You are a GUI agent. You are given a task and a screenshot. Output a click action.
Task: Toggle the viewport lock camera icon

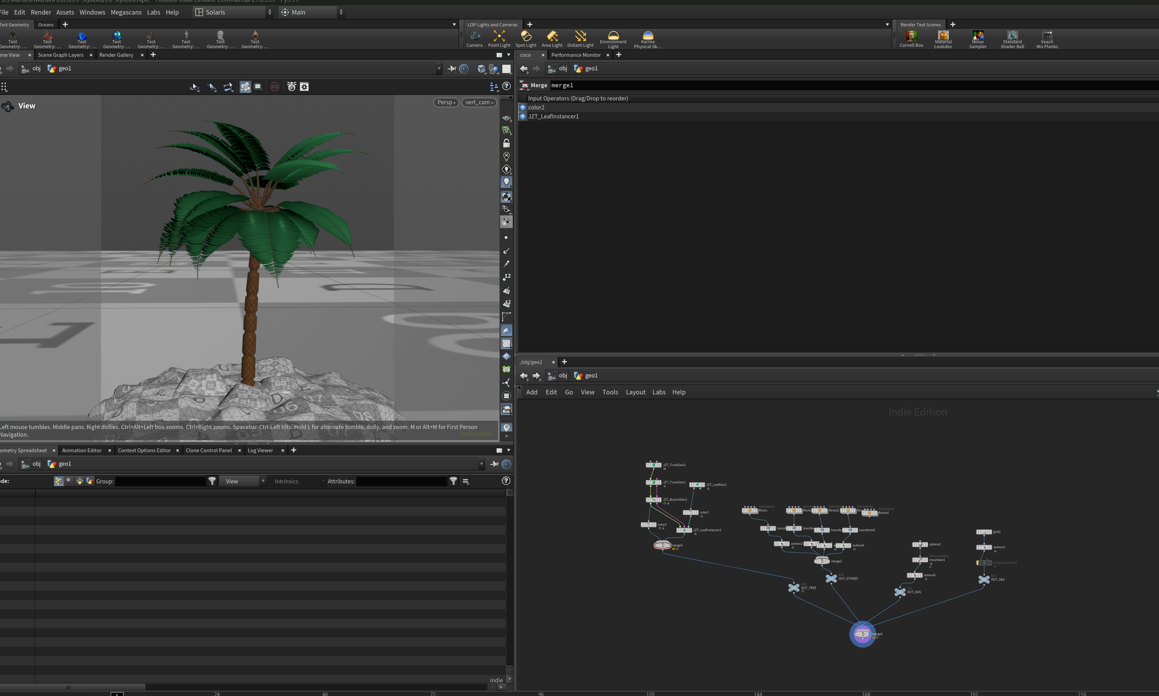coord(506,143)
